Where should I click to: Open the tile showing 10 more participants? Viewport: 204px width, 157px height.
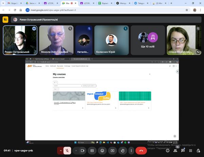click(148, 40)
